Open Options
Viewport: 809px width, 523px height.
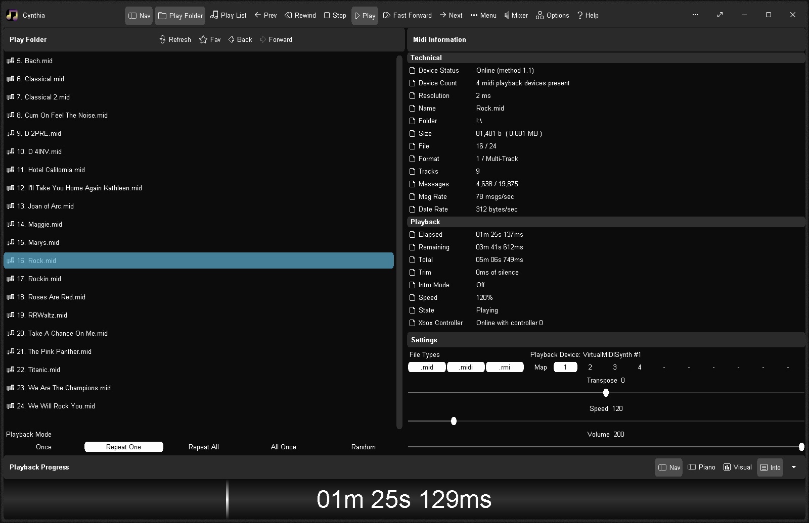point(552,16)
